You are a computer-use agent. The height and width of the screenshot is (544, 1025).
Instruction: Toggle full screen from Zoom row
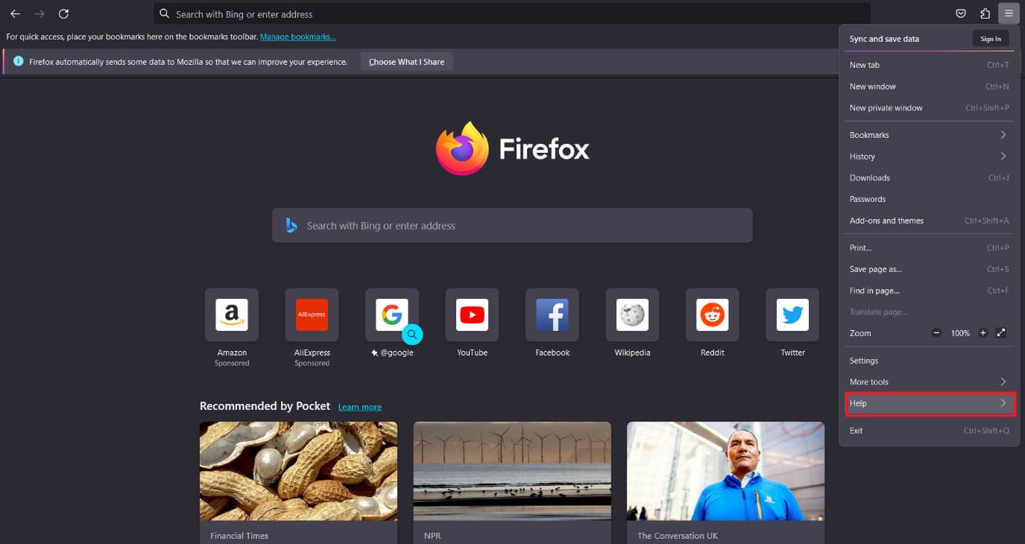tap(1001, 333)
